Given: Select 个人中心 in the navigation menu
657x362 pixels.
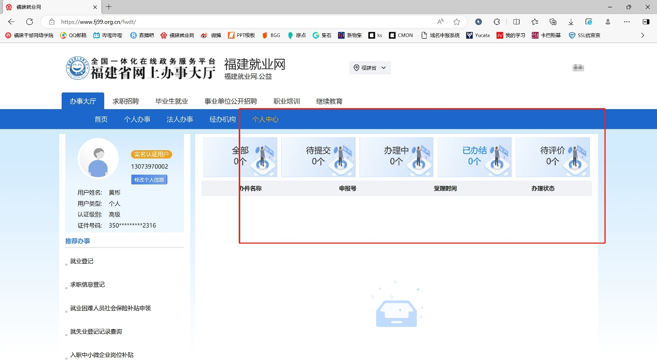Looking at the screenshot, I should (x=265, y=119).
